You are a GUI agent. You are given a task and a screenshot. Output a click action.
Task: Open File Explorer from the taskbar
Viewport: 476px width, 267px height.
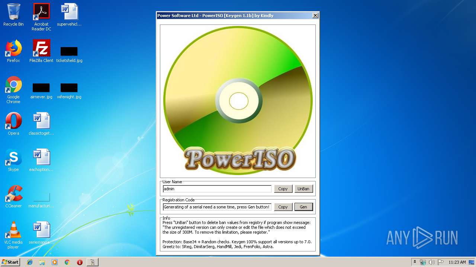pos(42,262)
